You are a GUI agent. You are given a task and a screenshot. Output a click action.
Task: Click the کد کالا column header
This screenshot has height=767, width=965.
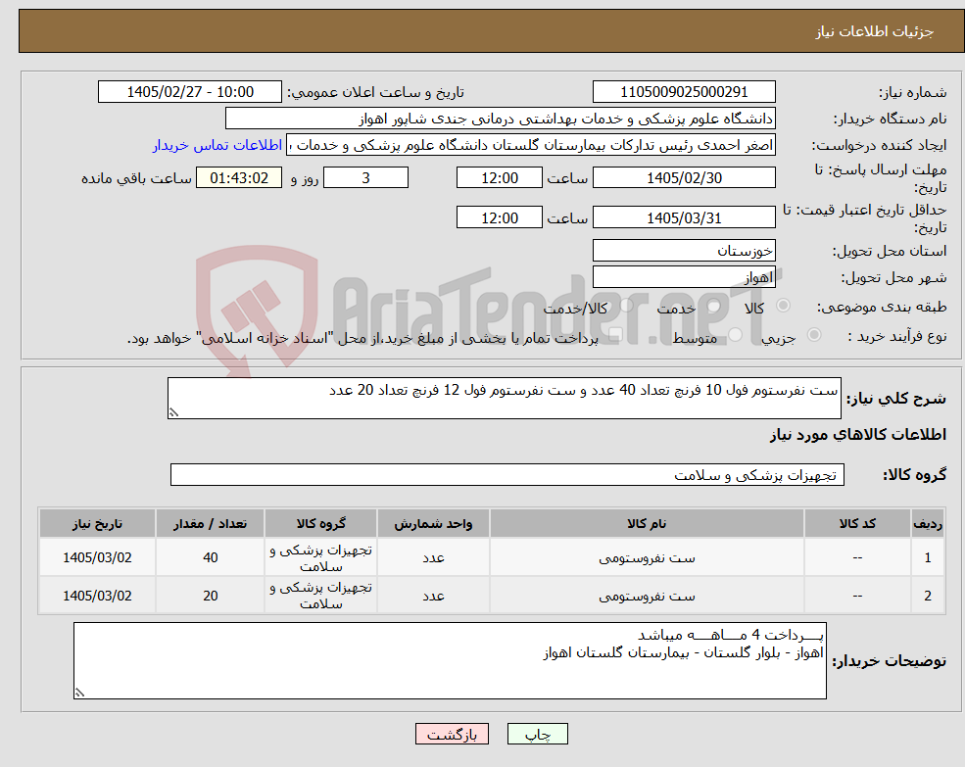coord(857,524)
